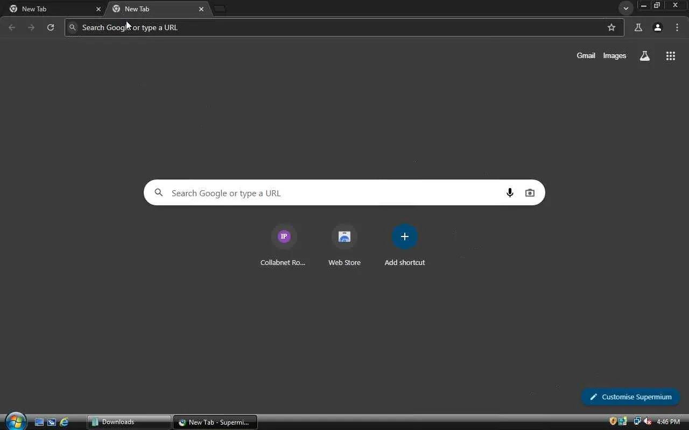Viewport: 689px width, 430px height.
Task: Minimize the Supermium window
Action: click(644, 5)
